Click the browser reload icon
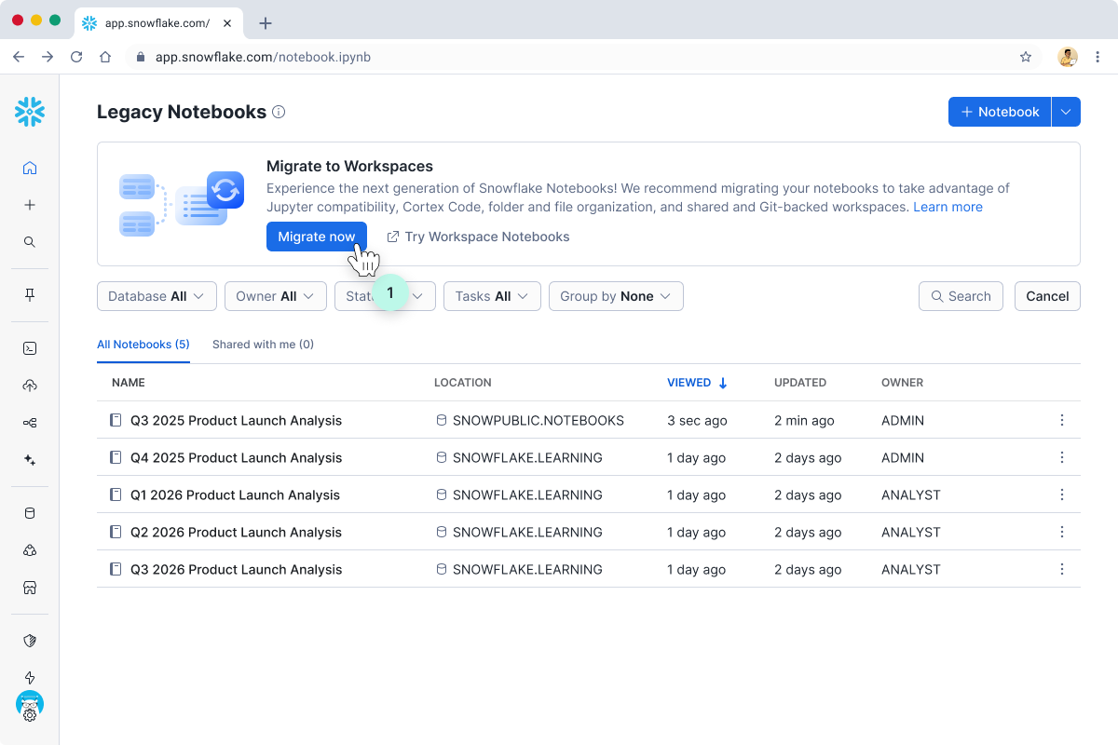The height and width of the screenshot is (745, 1118). pyautogui.click(x=76, y=57)
